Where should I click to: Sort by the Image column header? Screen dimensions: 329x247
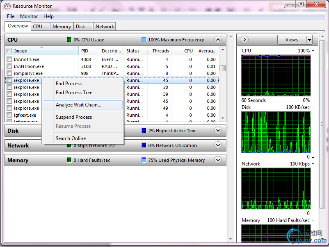point(42,51)
